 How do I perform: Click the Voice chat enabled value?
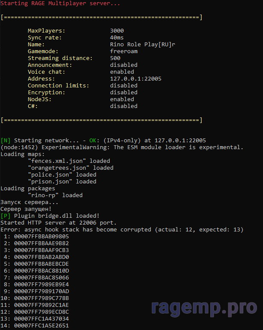coord(122,72)
